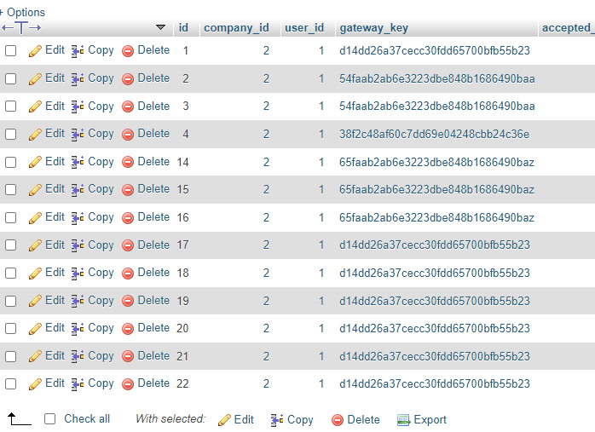Click the Copy icon for row id 1
The height and width of the screenshot is (432, 595).
coord(78,51)
